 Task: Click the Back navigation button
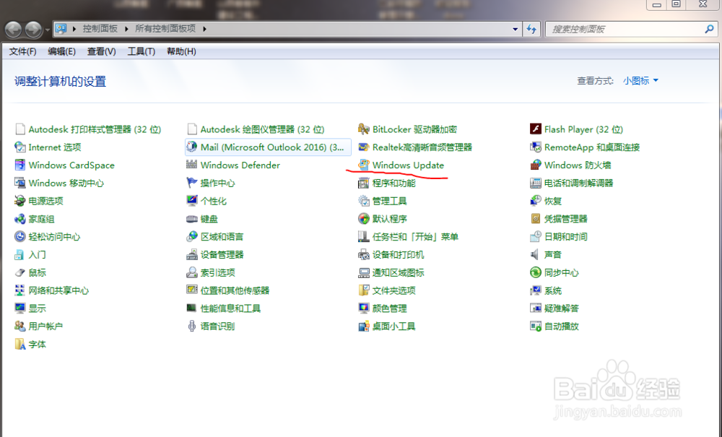(x=13, y=30)
